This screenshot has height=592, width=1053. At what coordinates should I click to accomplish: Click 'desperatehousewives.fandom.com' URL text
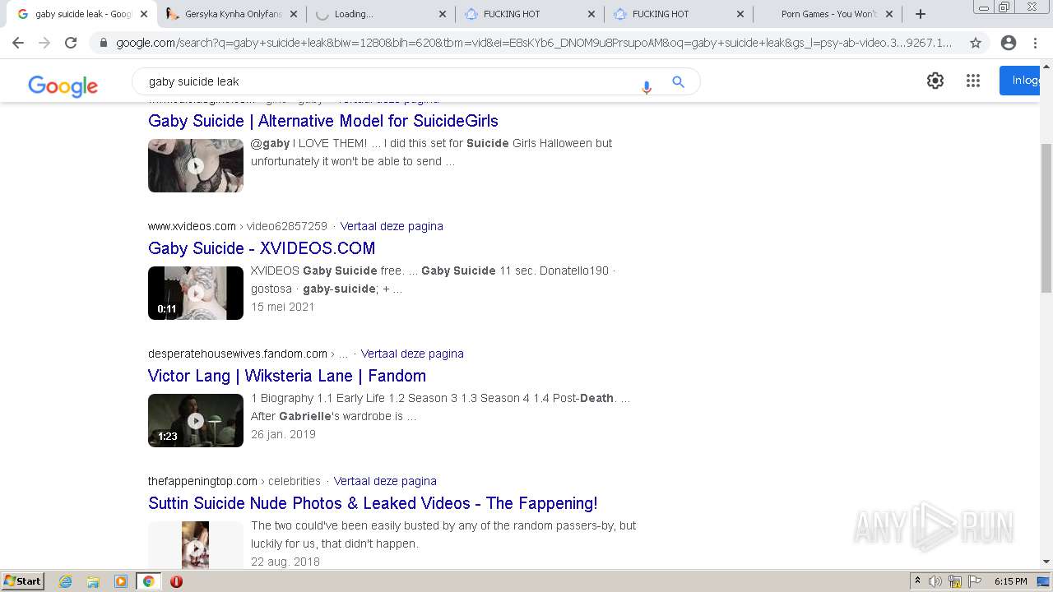pyautogui.click(x=238, y=354)
